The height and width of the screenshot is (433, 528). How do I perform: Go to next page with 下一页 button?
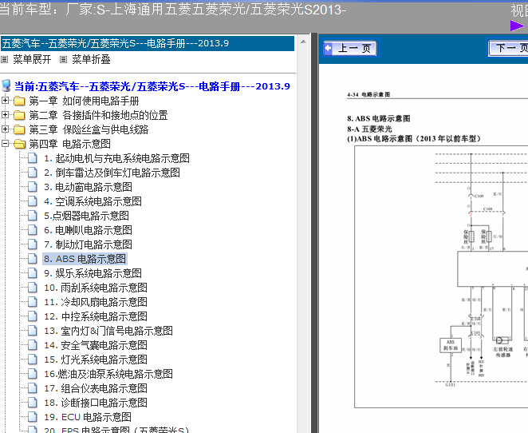pos(509,48)
